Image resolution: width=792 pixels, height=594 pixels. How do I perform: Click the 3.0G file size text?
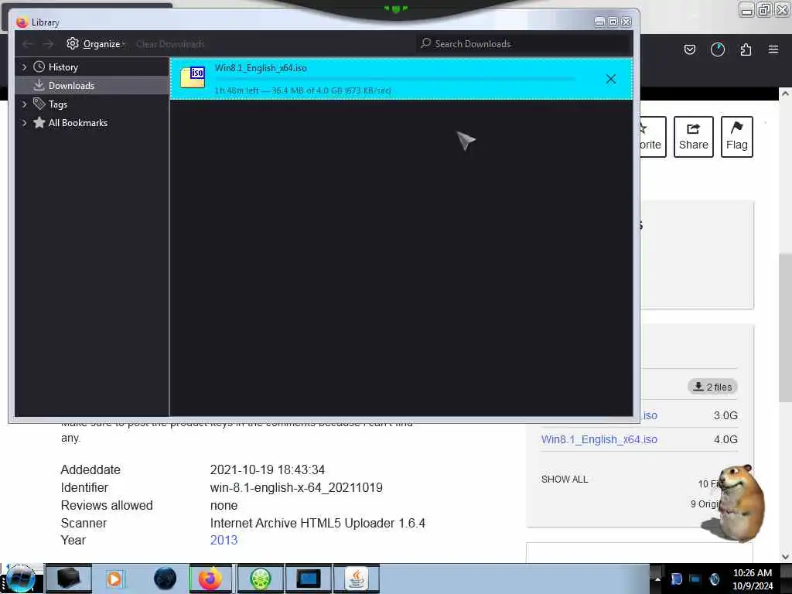coord(725,415)
